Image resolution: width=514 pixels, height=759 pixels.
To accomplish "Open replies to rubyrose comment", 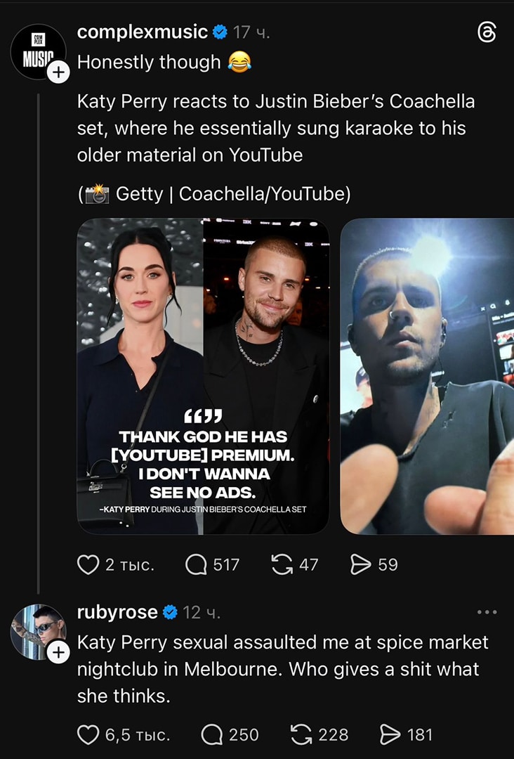I will pos(212,734).
